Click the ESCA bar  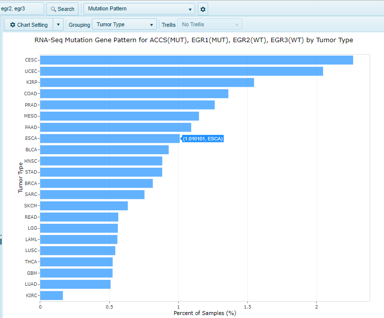(110, 138)
